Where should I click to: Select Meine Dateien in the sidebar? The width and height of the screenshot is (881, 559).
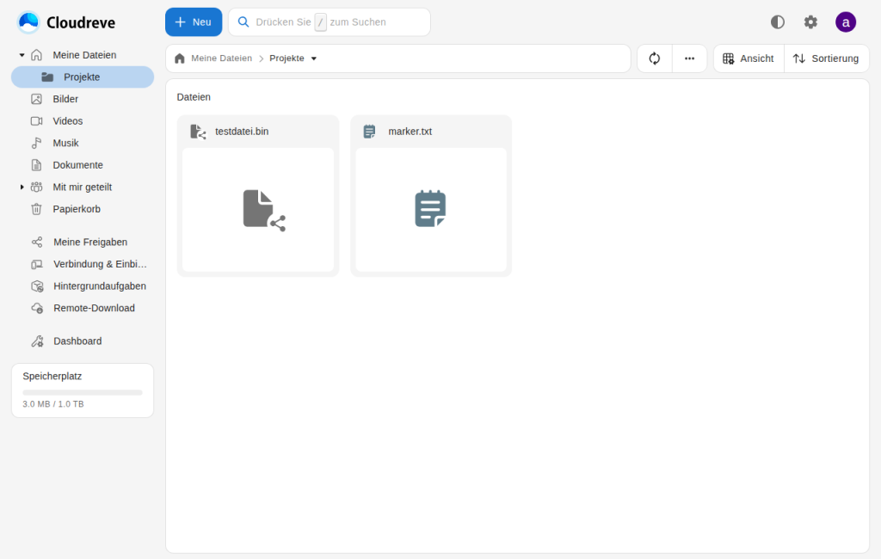(84, 55)
